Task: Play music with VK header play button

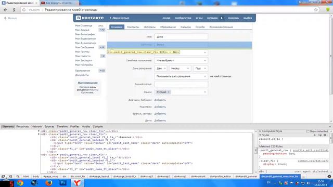Action: click(222, 18)
